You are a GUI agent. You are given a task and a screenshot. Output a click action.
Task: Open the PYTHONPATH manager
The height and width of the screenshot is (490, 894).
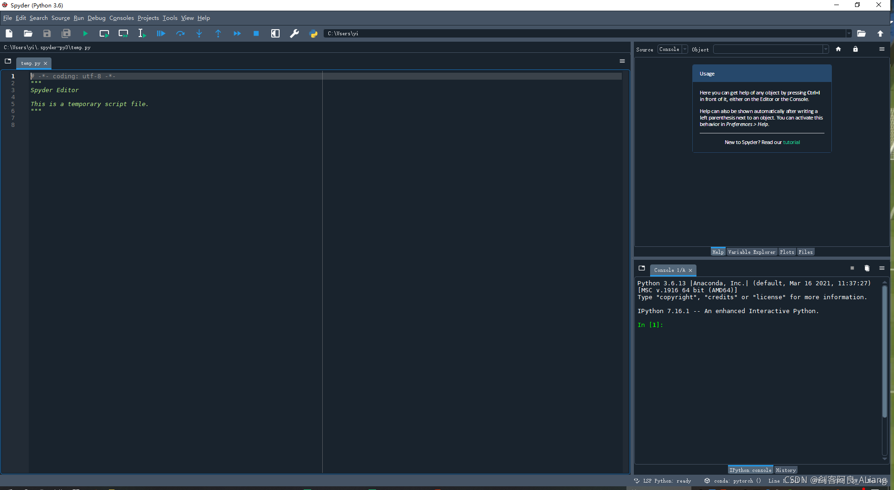tap(313, 33)
